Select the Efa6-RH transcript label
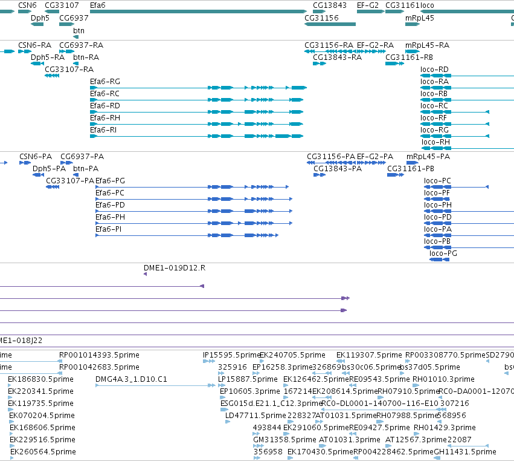The width and height of the screenshot is (514, 461). click(x=105, y=118)
